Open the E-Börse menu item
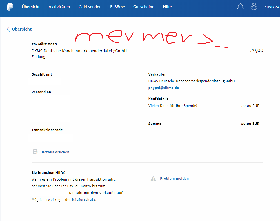Image resolution: width=280 pixels, height=221 pixels. tap(117, 7)
